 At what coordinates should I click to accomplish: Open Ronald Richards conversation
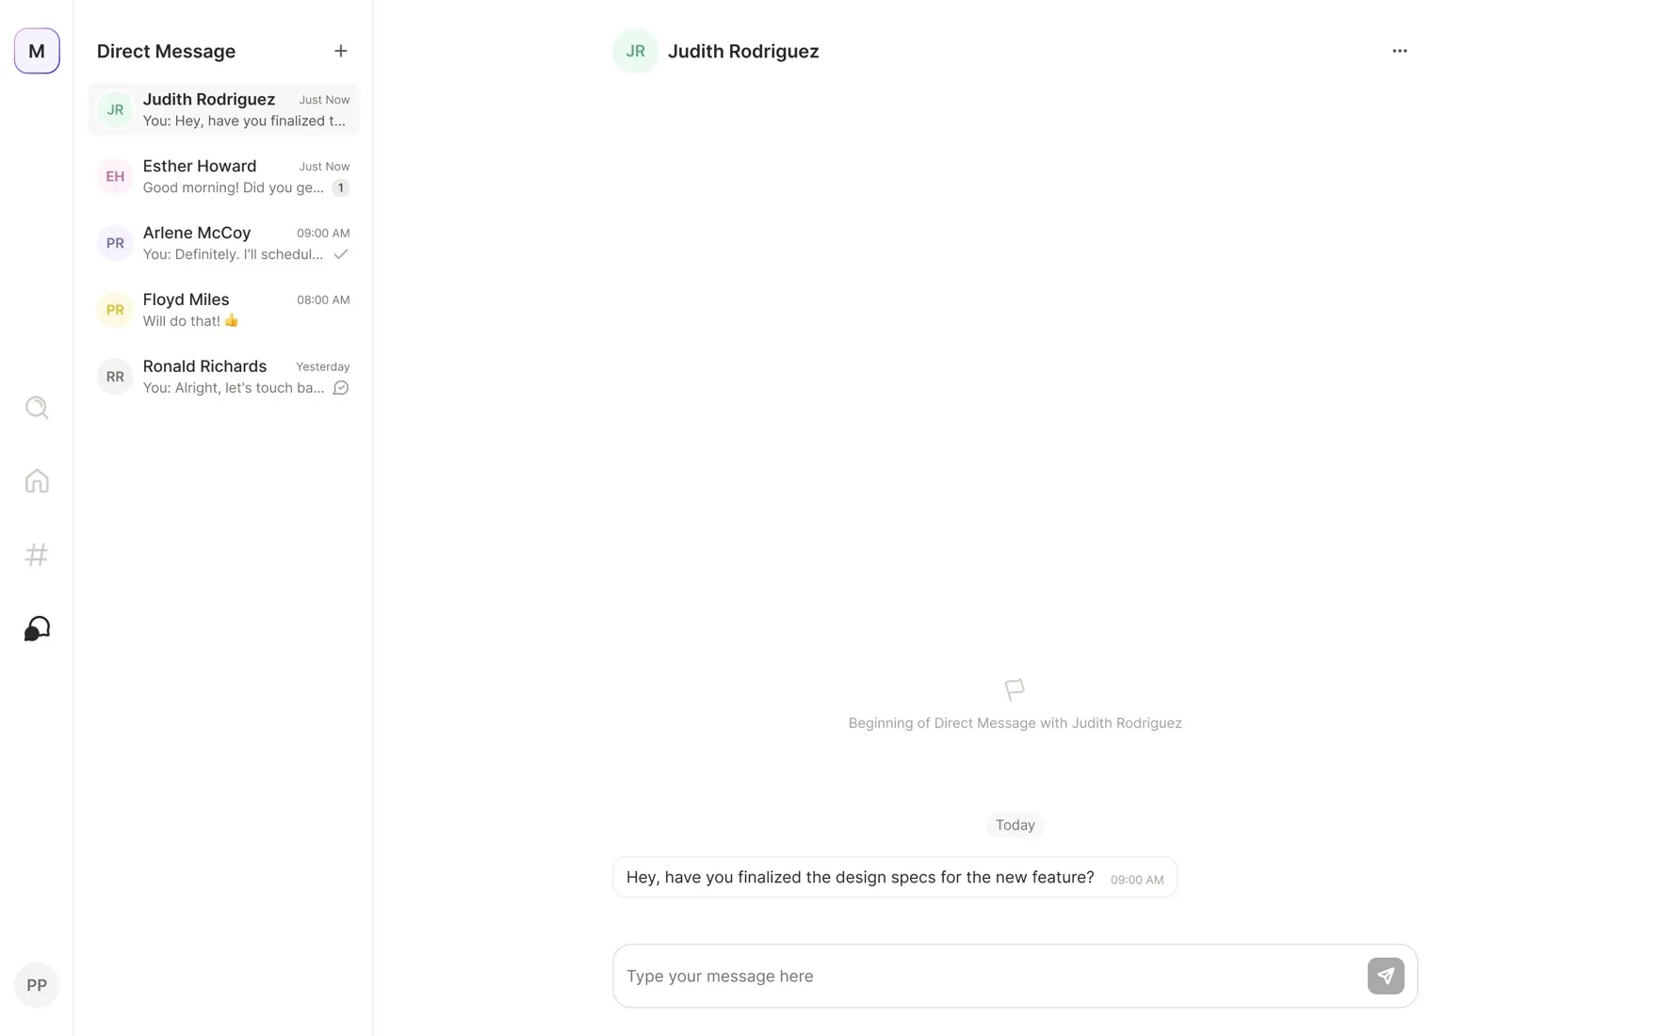223,378
